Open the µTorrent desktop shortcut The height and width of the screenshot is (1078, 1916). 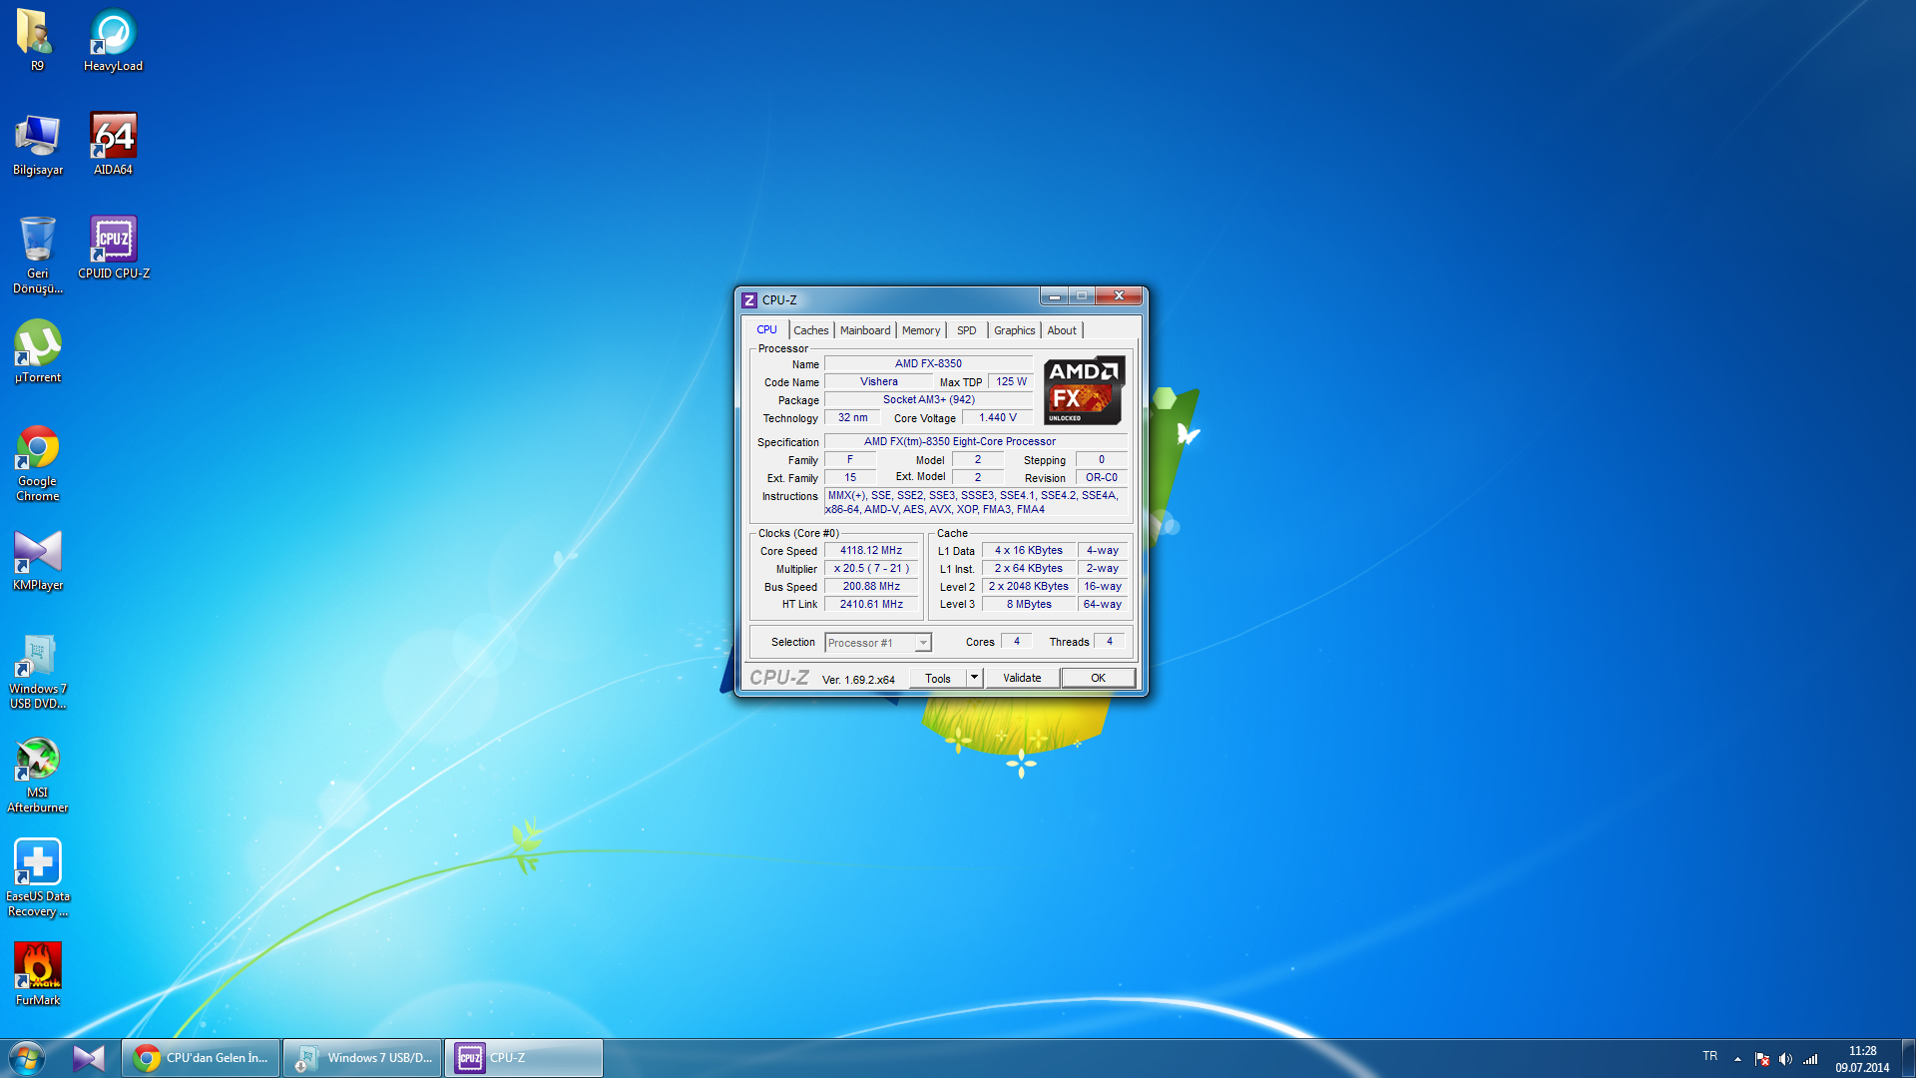[x=37, y=351]
